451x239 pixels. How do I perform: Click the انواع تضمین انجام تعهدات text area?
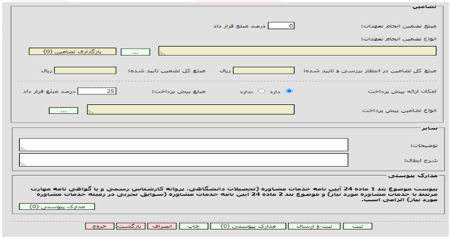[297, 51]
